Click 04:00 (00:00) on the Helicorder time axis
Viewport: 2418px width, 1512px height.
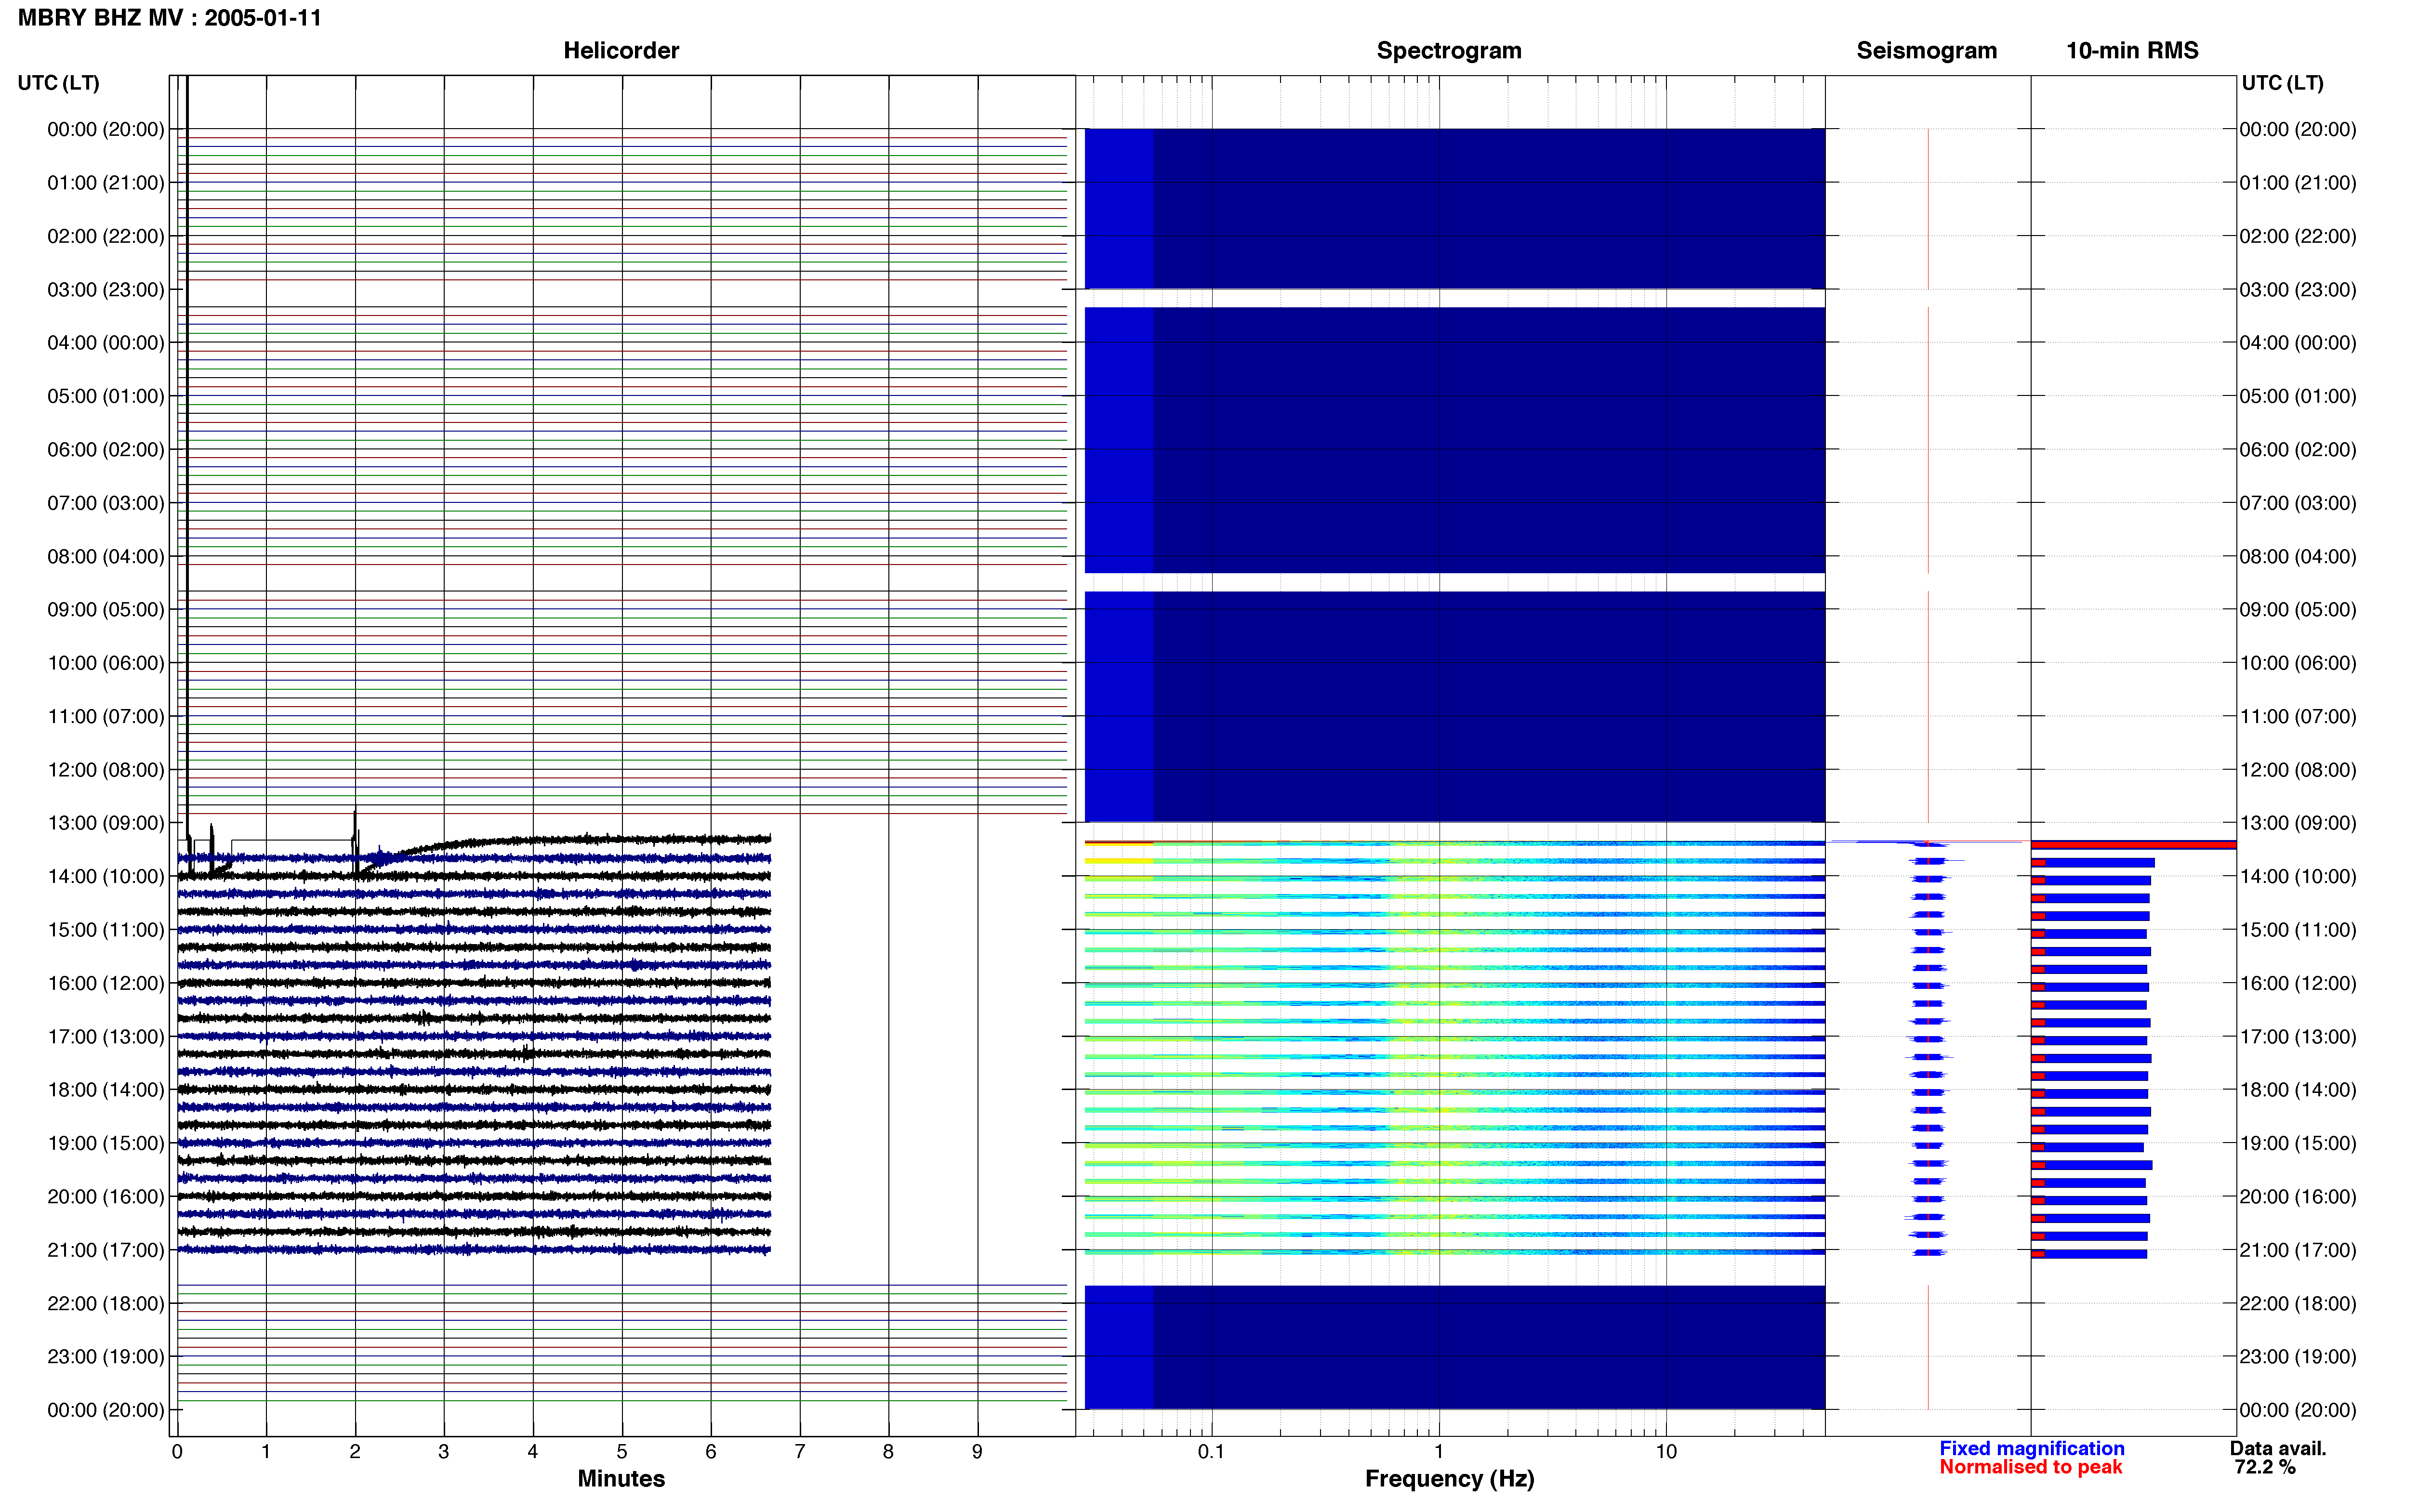tap(106, 343)
